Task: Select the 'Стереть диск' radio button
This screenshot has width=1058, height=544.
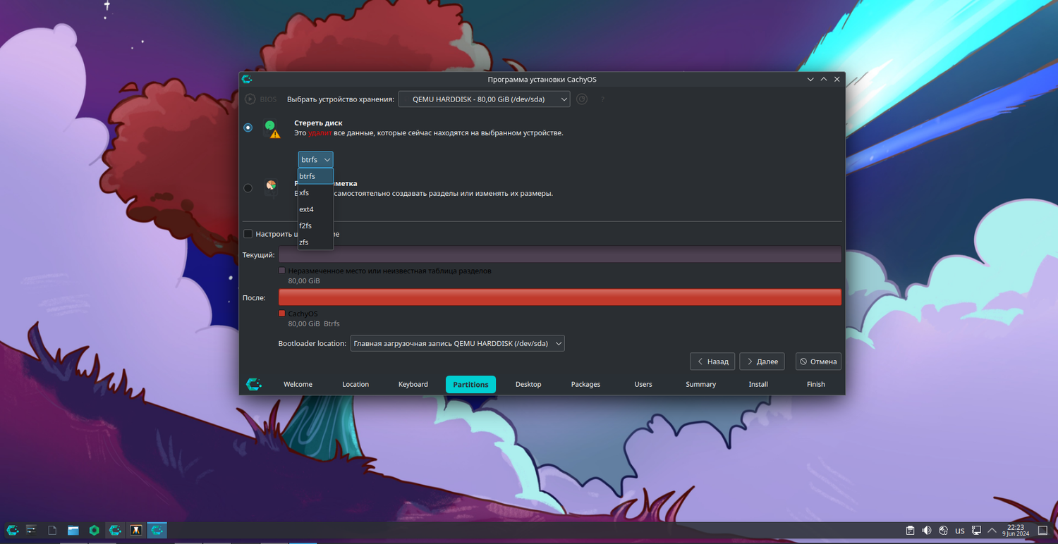Action: pos(248,128)
